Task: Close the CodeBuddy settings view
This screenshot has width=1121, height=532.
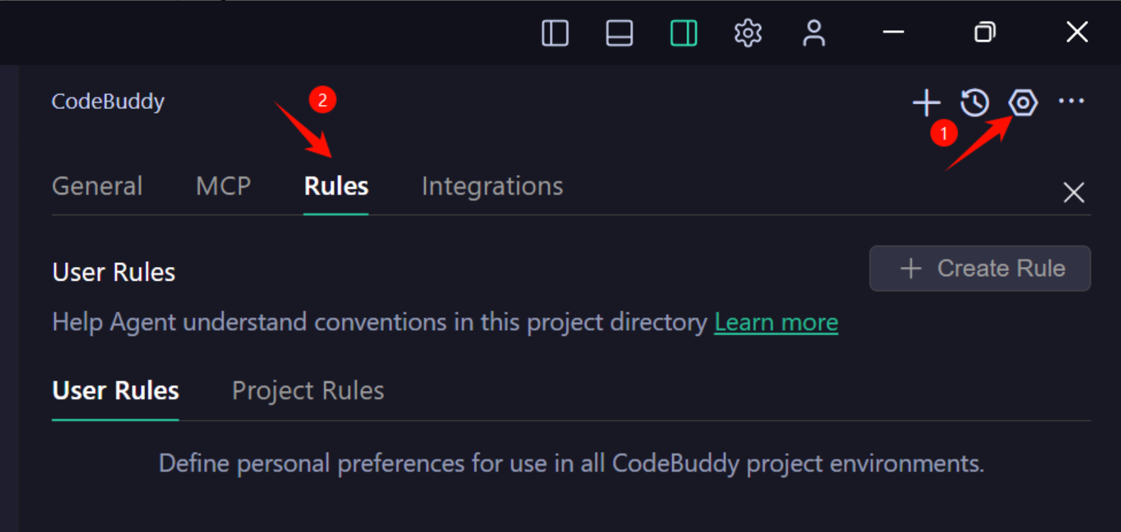Action: tap(1073, 192)
